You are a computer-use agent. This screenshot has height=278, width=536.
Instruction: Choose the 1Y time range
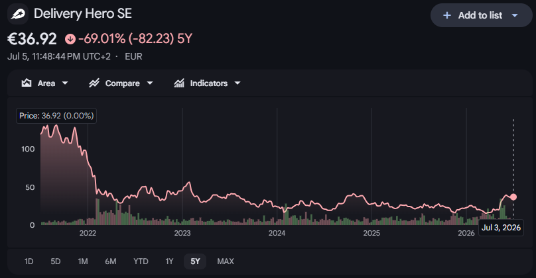[x=169, y=261]
